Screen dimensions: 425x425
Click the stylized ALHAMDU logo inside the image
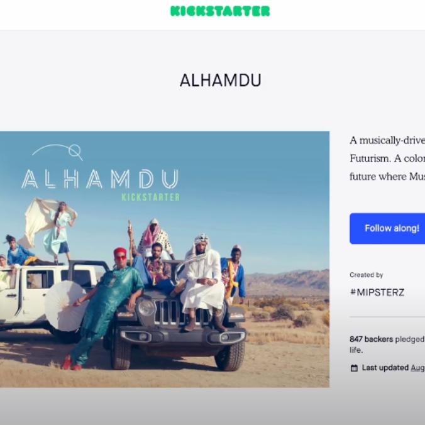point(100,179)
